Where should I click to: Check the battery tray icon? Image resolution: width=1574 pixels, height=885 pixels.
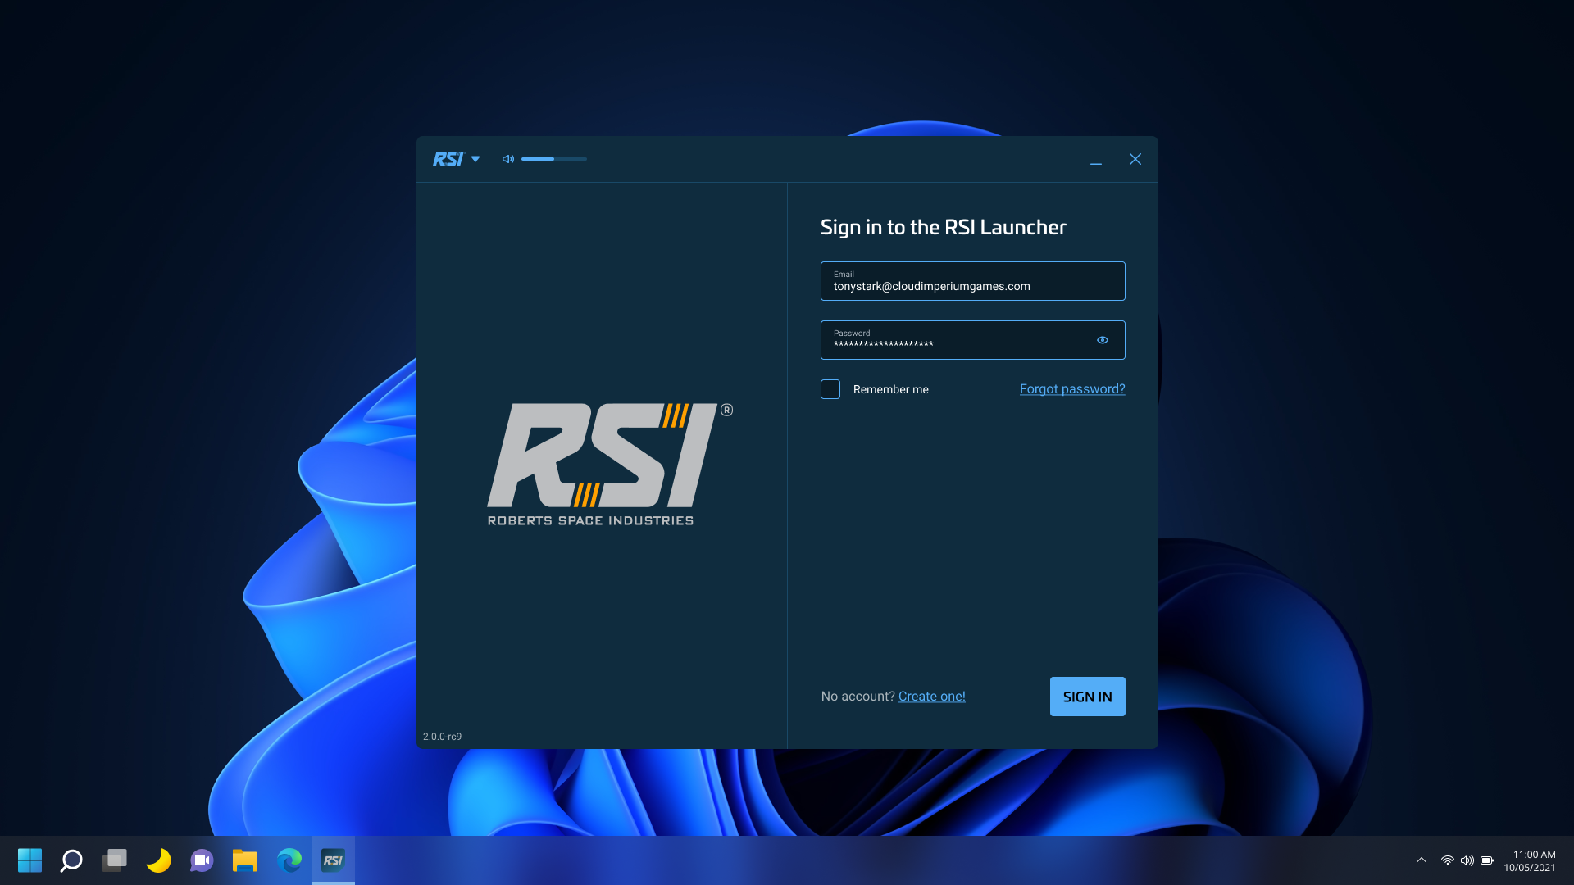click(x=1487, y=860)
